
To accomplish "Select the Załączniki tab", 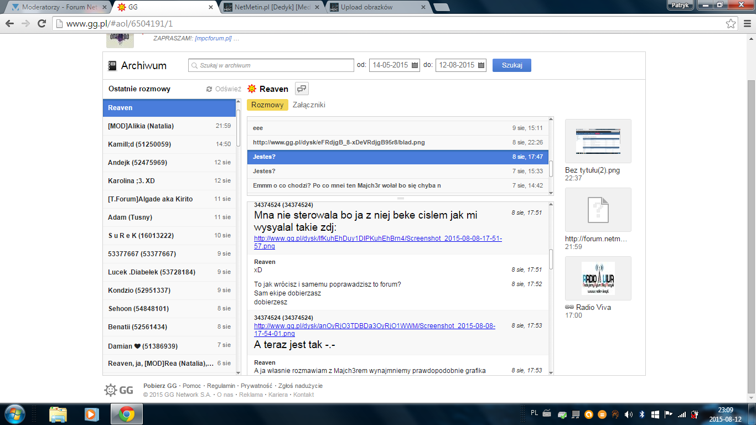I will [309, 105].
